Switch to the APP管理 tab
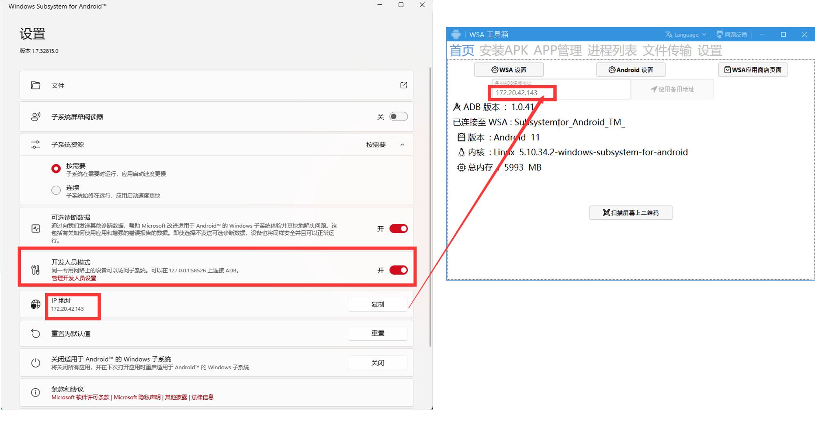Image resolution: width=815 pixels, height=436 pixels. coord(558,50)
